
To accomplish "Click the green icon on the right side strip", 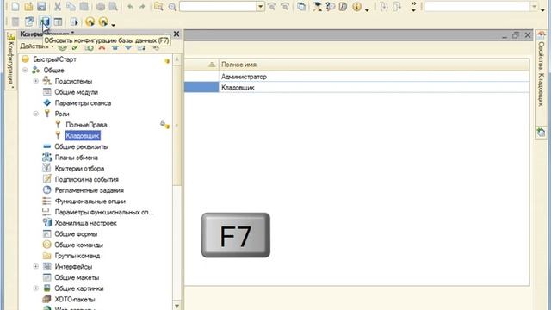I will (541, 132).
